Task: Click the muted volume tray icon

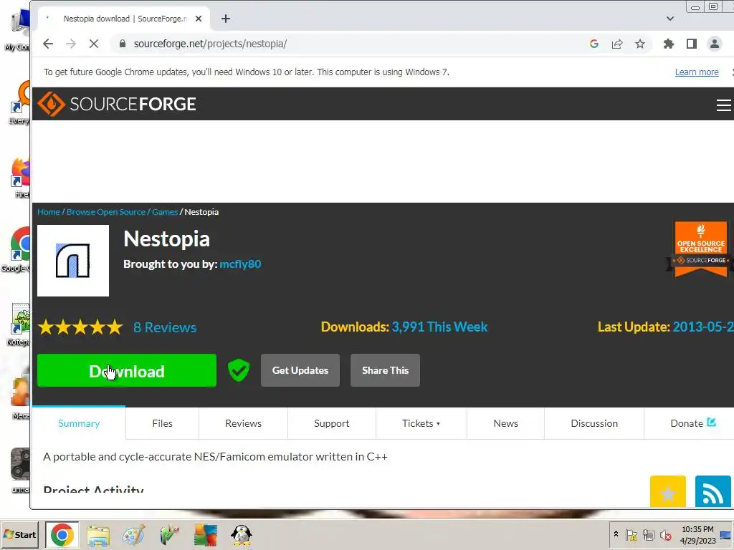Action: (x=665, y=534)
